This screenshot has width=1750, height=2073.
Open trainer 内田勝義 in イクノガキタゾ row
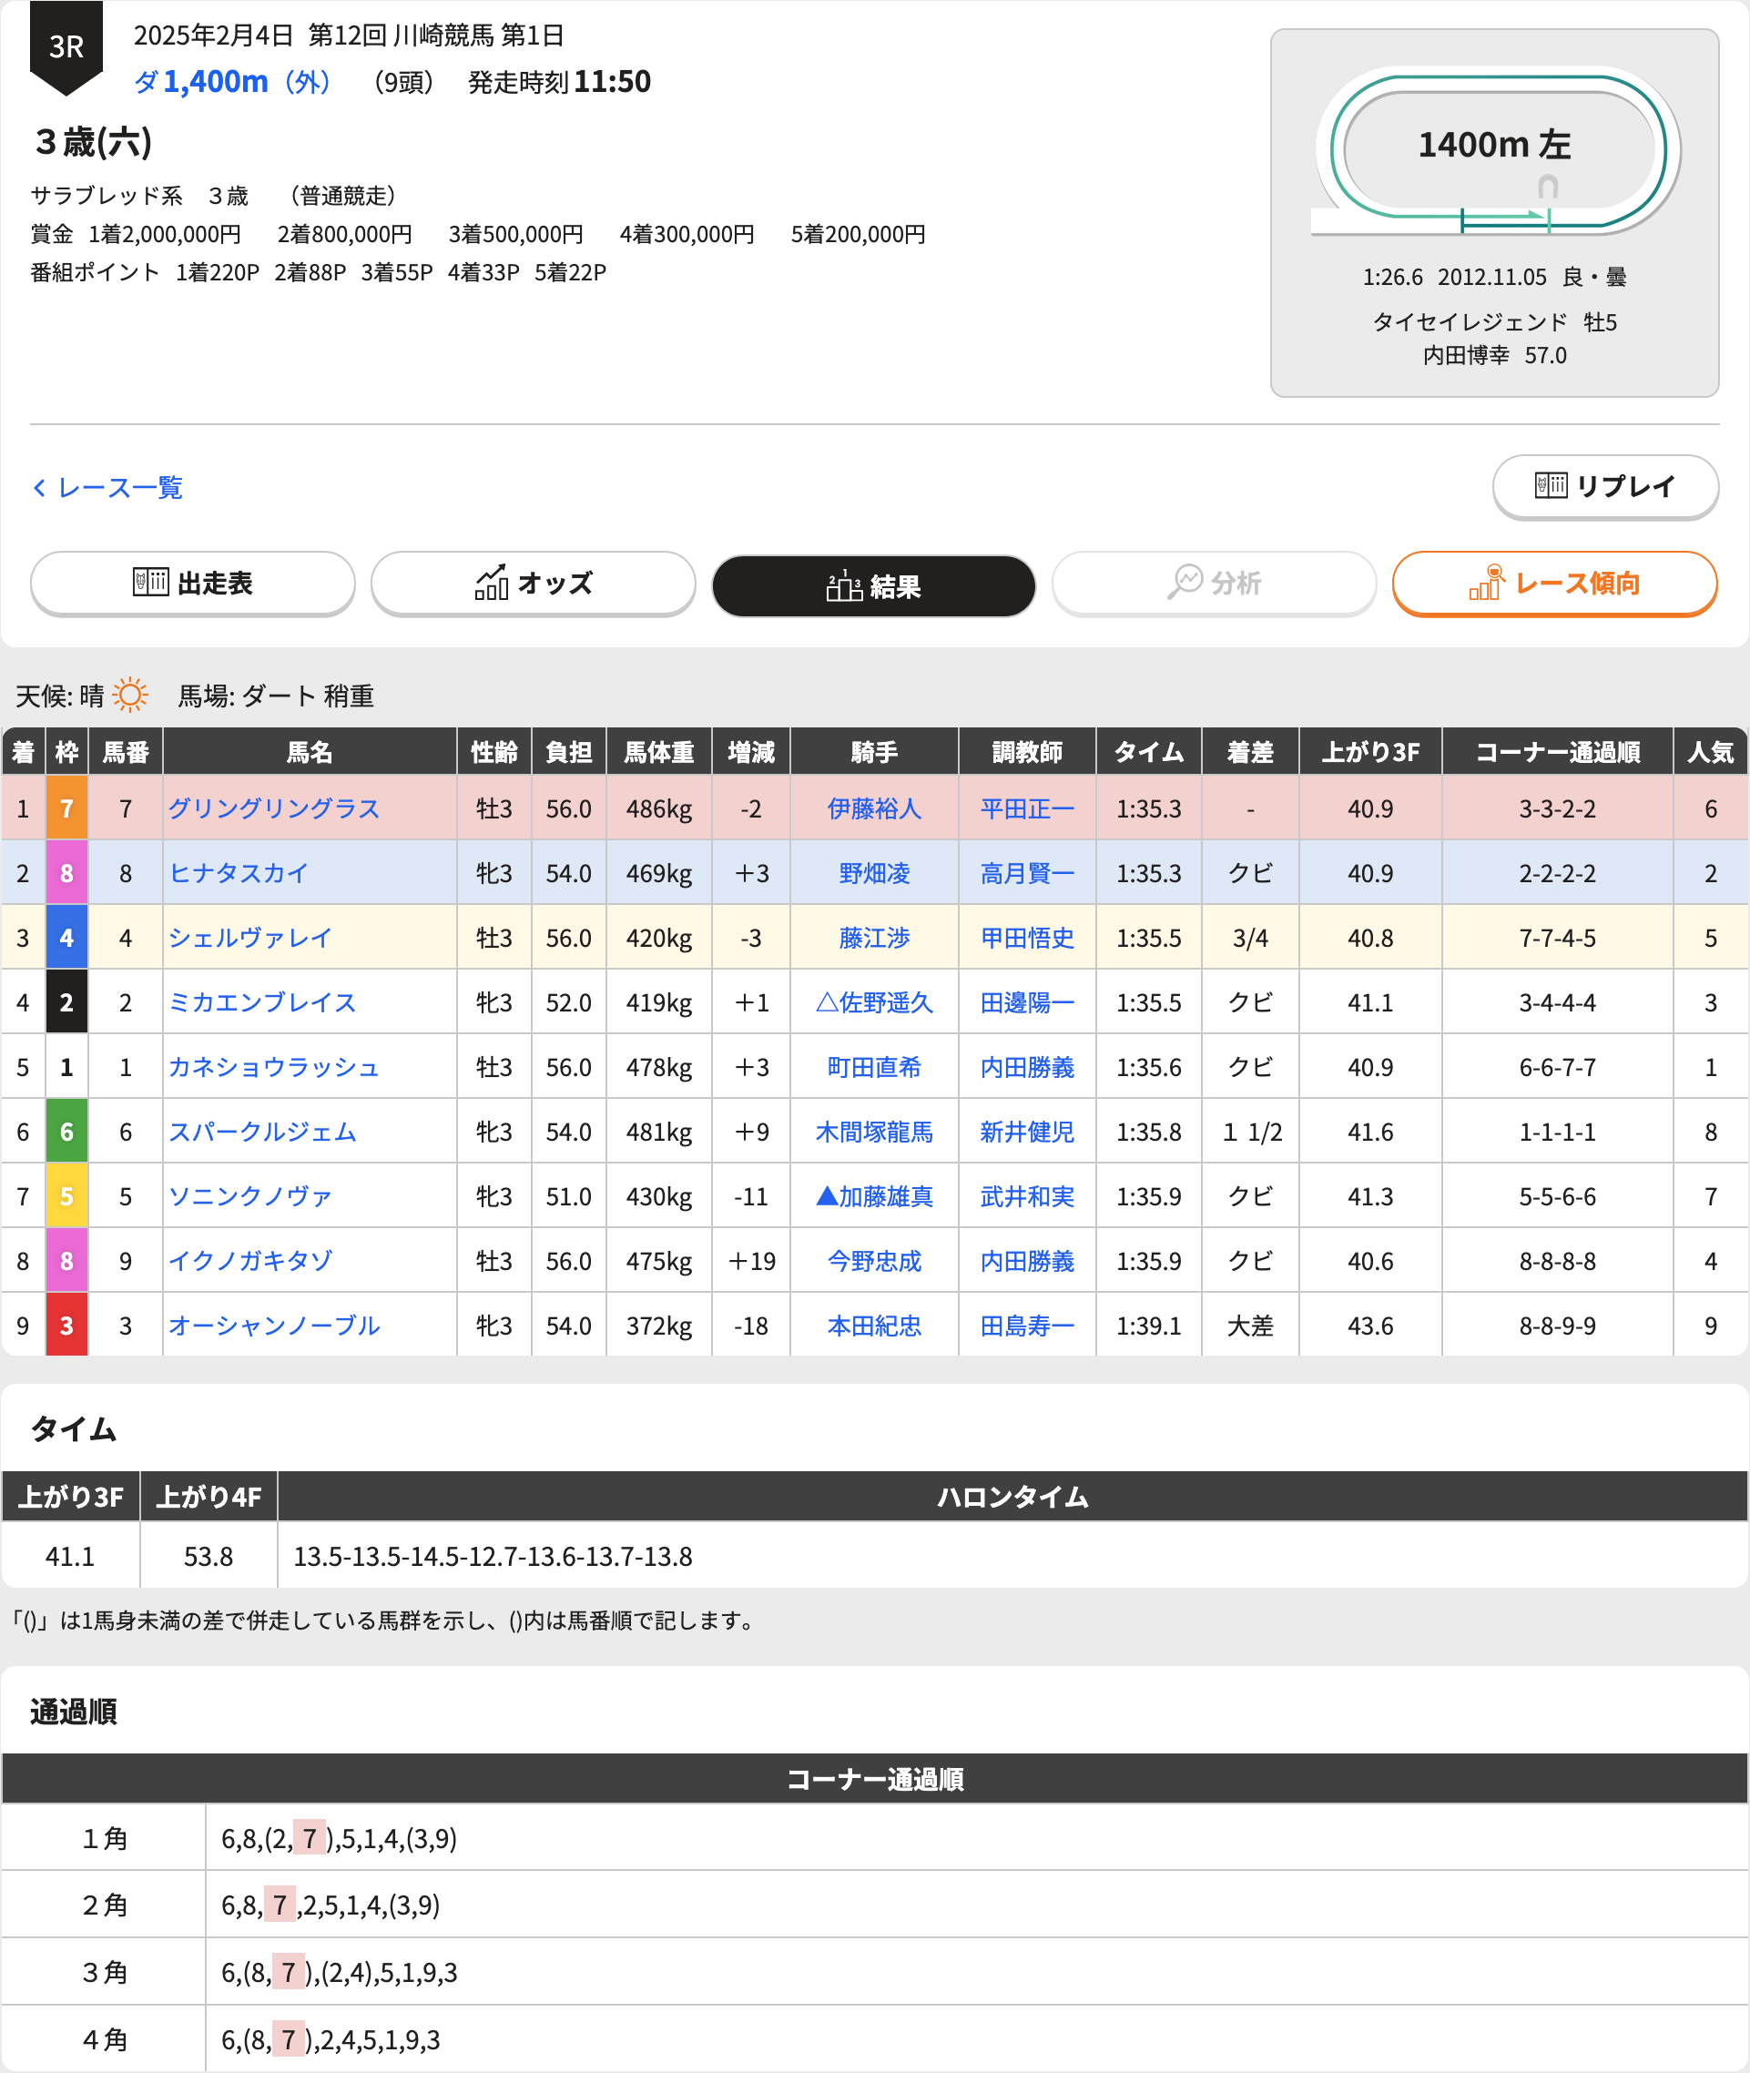(x=1027, y=1261)
